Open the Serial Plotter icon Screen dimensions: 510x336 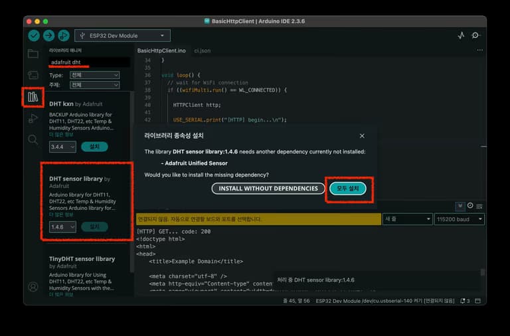[x=461, y=36]
